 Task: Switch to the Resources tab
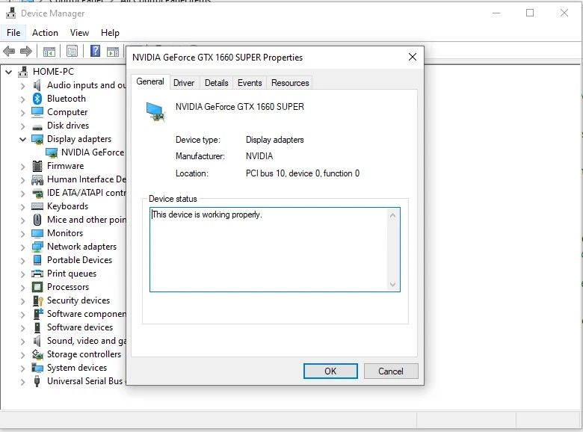(290, 82)
